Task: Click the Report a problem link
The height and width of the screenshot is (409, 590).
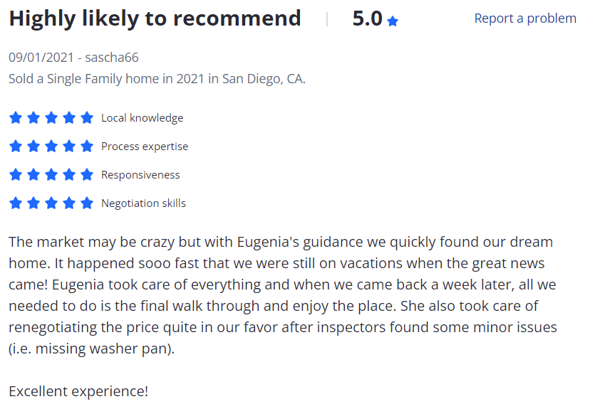Action: point(525,18)
